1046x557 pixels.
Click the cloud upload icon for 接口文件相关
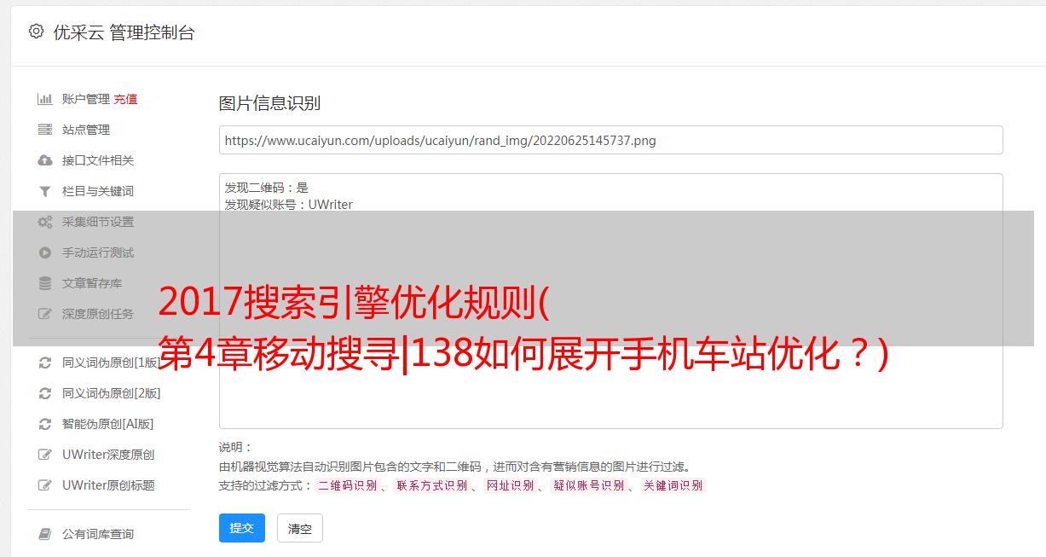pos(45,160)
